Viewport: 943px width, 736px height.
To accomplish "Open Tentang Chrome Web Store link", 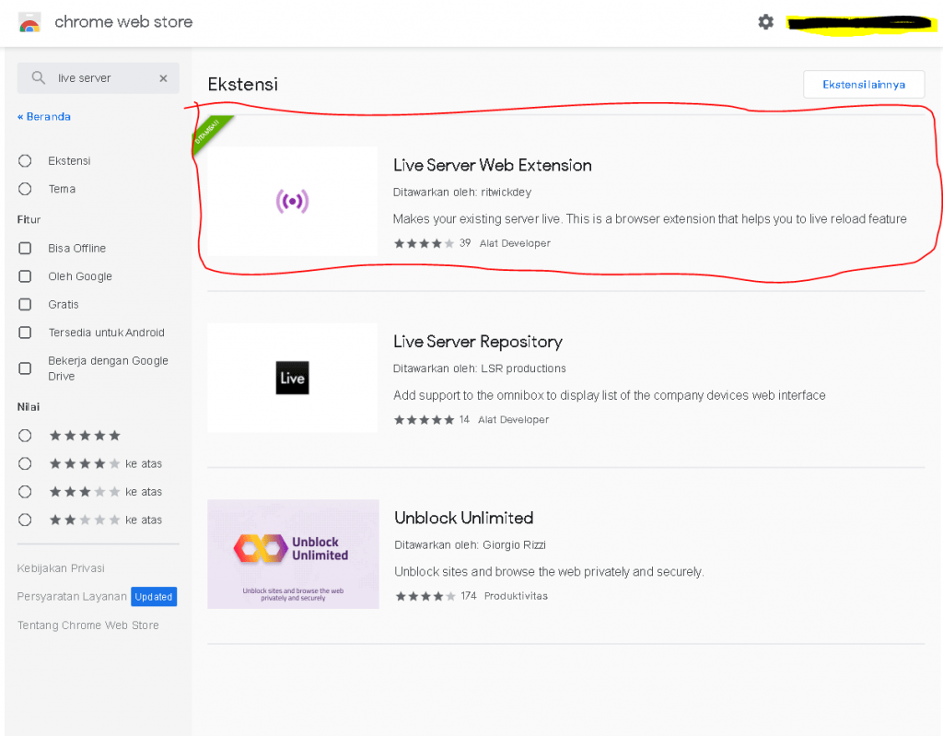I will (x=87, y=625).
